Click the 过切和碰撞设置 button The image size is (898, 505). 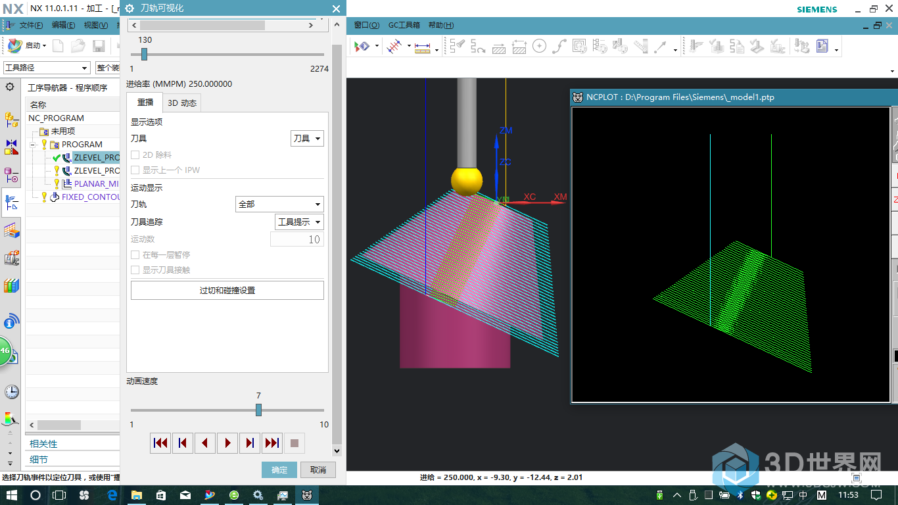[227, 290]
